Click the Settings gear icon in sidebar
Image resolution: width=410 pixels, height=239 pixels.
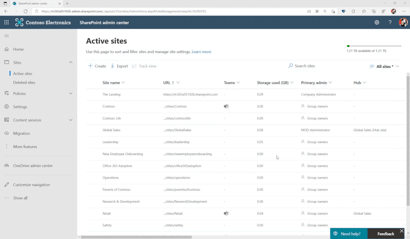click(x=7, y=107)
